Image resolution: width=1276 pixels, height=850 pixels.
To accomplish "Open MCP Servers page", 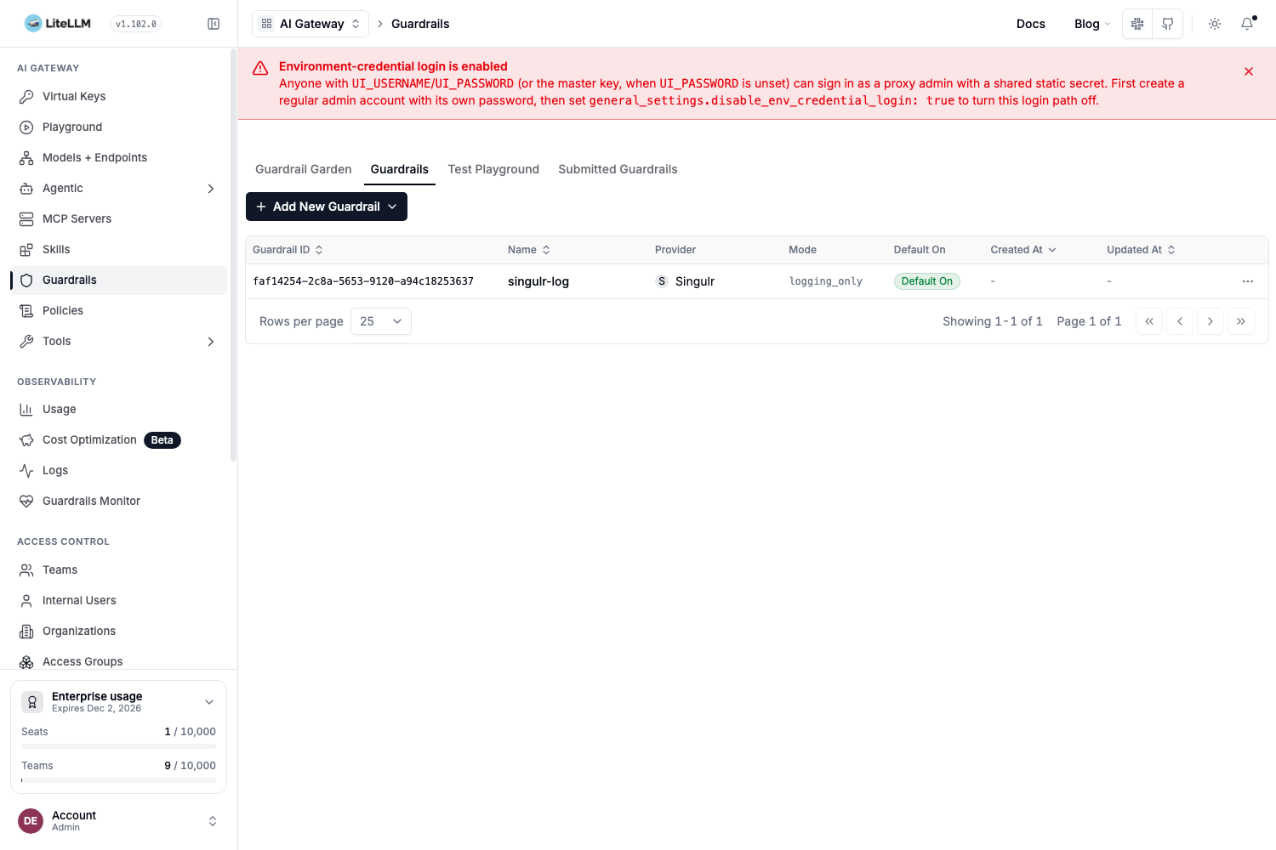I will [118, 218].
